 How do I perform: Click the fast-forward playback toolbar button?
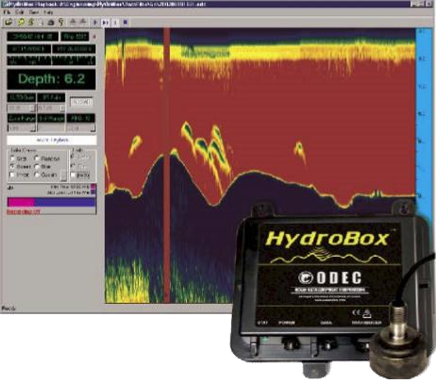click(x=105, y=23)
